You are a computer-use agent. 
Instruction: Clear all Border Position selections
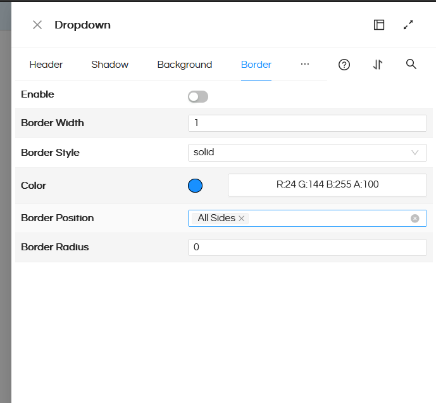[x=415, y=219]
